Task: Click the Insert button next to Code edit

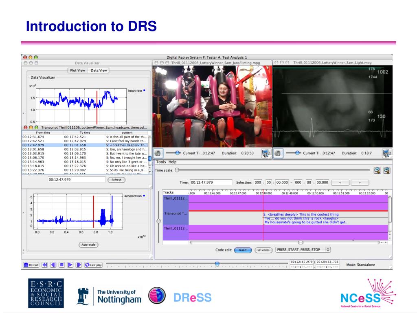Action: click(243, 250)
